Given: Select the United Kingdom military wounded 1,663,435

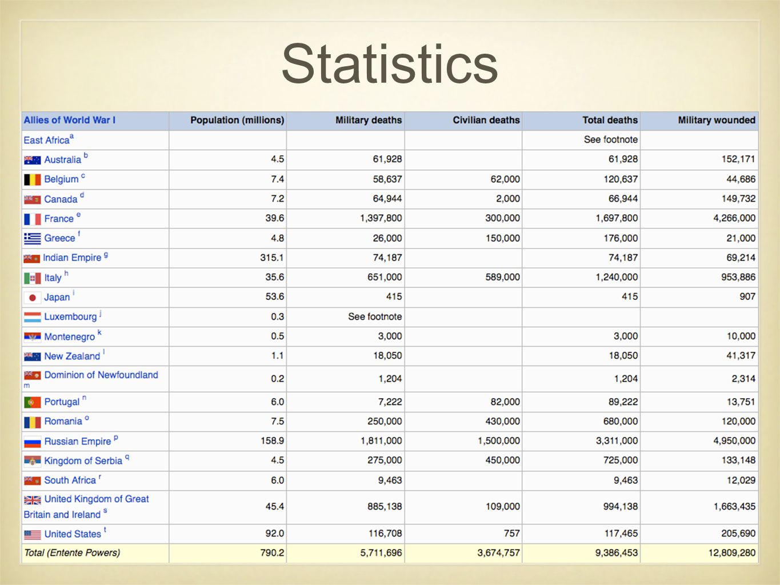Looking at the screenshot, I should (x=734, y=507).
